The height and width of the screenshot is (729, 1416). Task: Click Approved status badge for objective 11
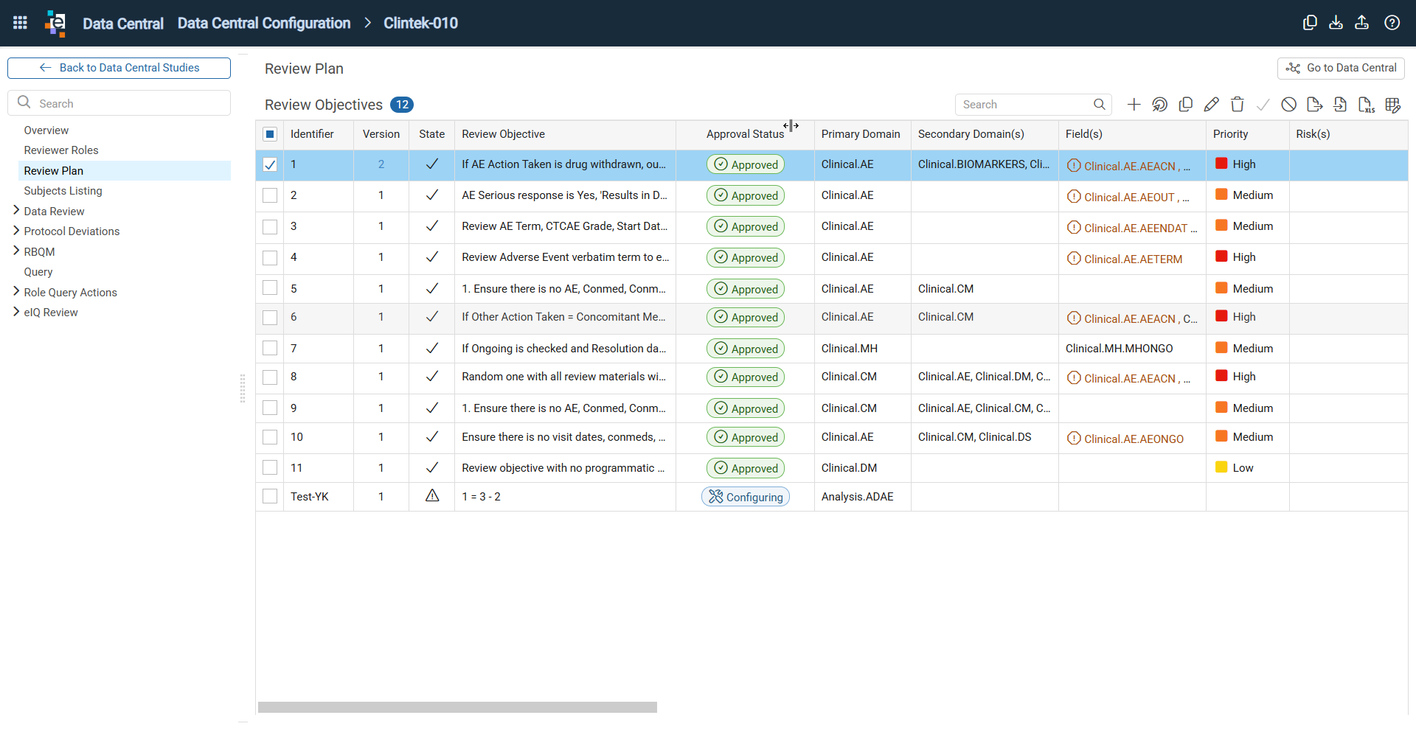tap(746, 468)
